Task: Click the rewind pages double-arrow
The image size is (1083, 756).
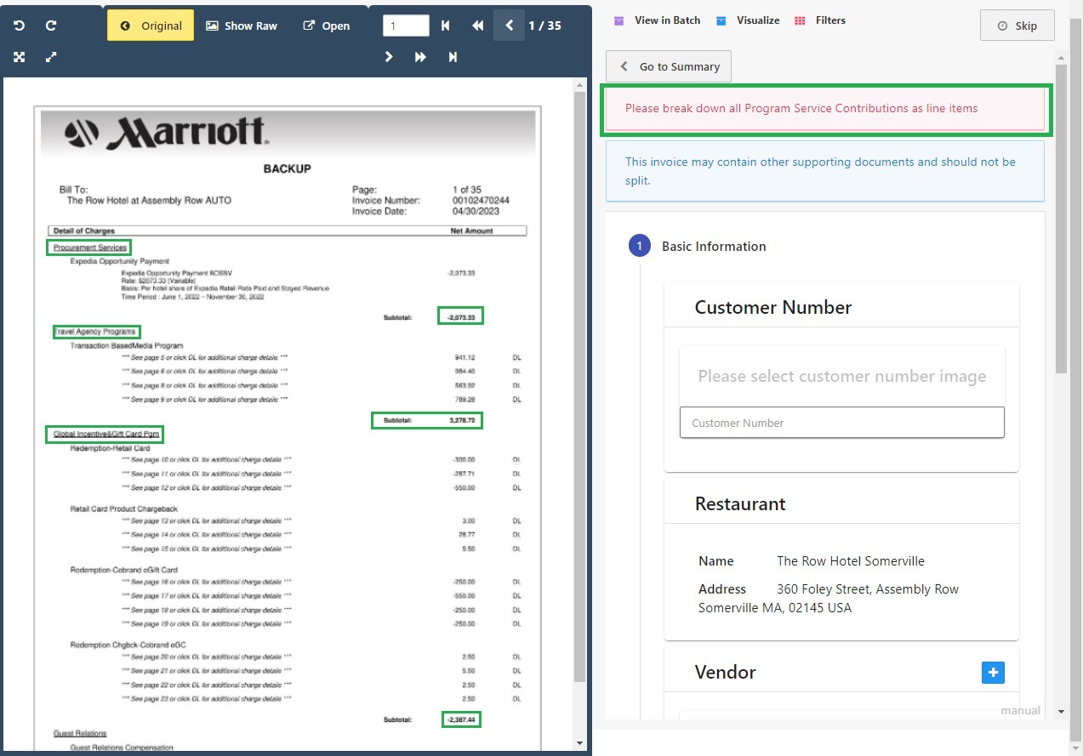Action: pyautogui.click(x=477, y=26)
